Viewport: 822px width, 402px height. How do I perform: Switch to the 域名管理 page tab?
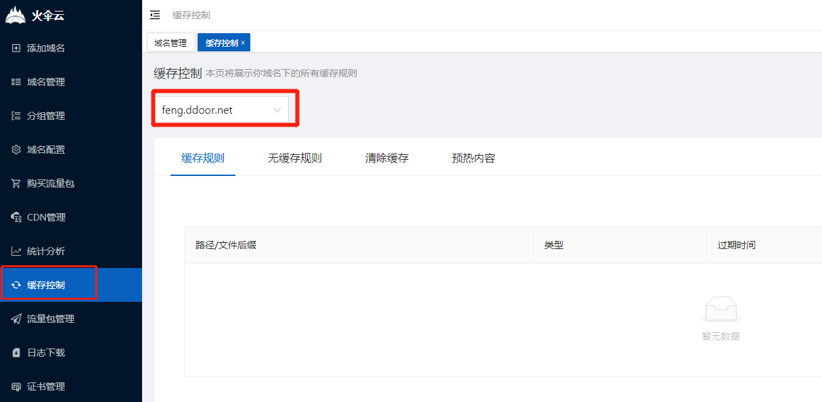pyautogui.click(x=170, y=43)
